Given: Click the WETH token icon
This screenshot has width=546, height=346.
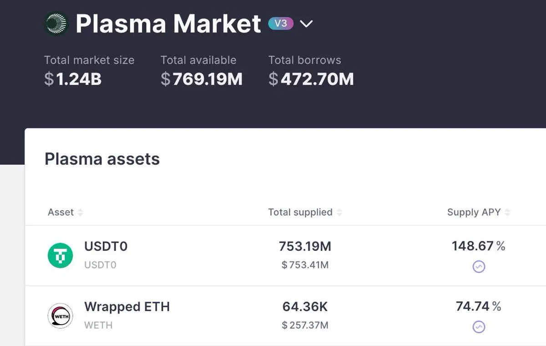Looking at the screenshot, I should [x=61, y=316].
